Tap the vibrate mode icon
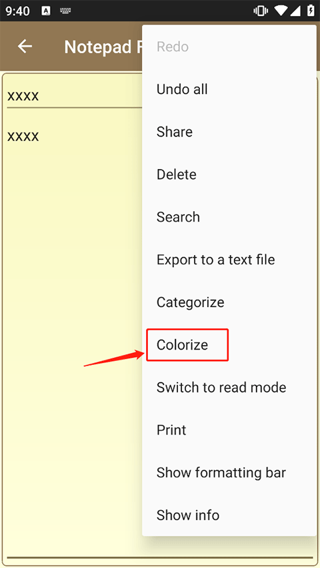This screenshot has width=320, height=568. point(261,11)
